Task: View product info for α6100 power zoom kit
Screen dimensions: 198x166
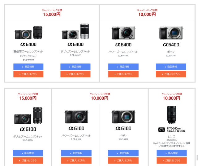Action: point(76,153)
